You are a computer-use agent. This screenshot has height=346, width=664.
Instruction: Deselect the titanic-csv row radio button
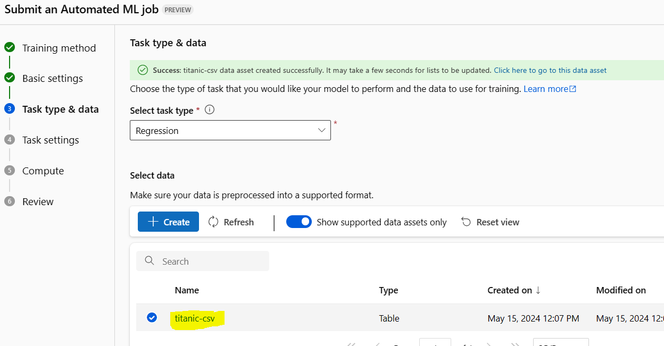(152, 318)
